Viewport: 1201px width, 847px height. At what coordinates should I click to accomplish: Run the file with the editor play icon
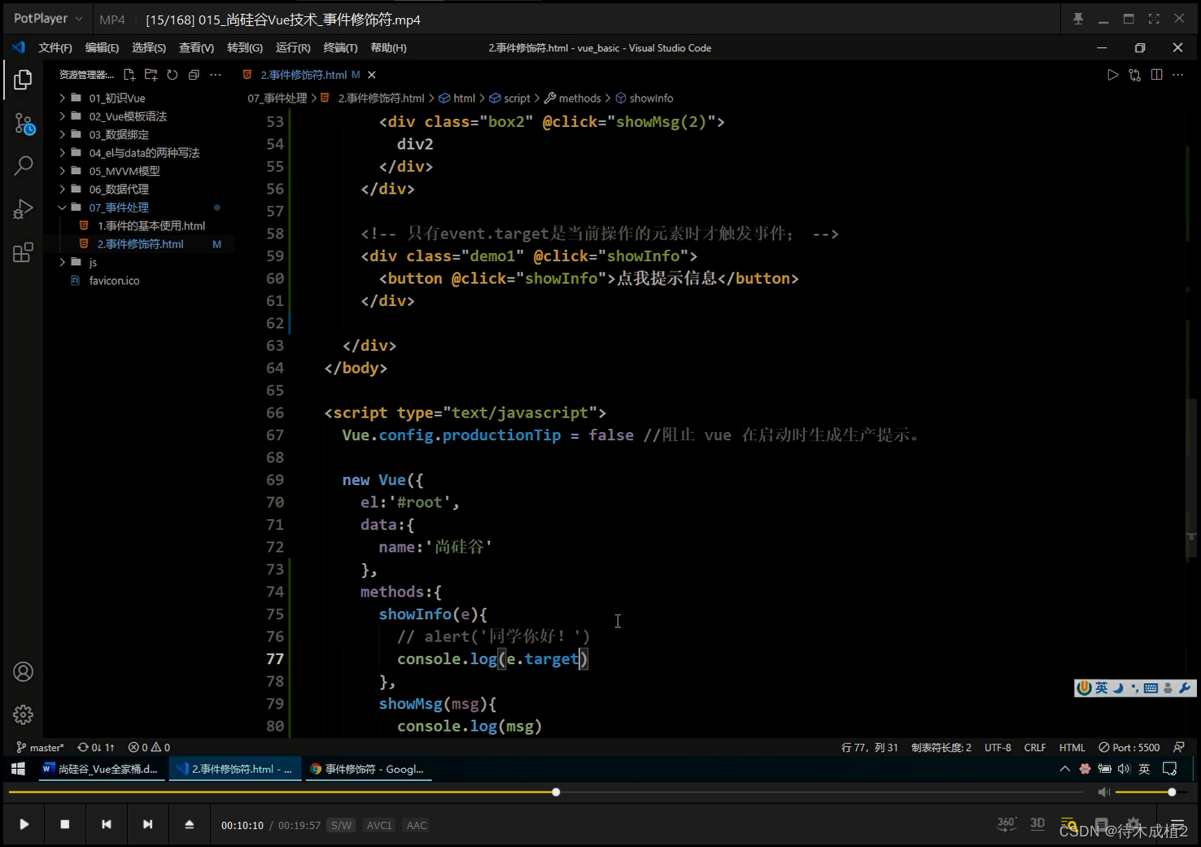pyautogui.click(x=1112, y=75)
